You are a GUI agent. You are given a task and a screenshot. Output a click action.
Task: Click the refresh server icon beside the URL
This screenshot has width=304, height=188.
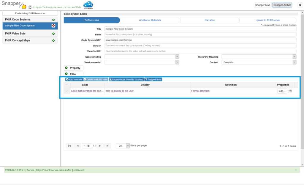coord(30,7)
